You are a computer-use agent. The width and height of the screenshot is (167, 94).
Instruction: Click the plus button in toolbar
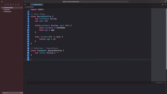(x=161, y=2)
